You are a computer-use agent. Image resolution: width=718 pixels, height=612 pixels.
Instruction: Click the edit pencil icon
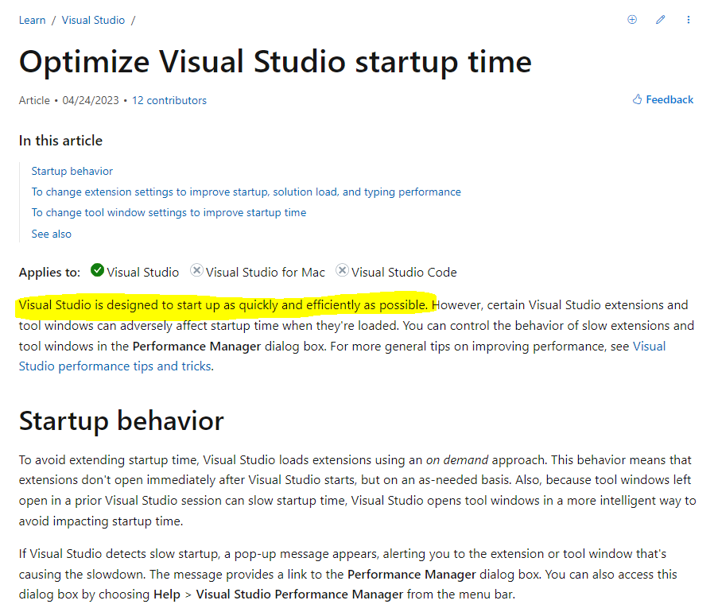coord(660,19)
